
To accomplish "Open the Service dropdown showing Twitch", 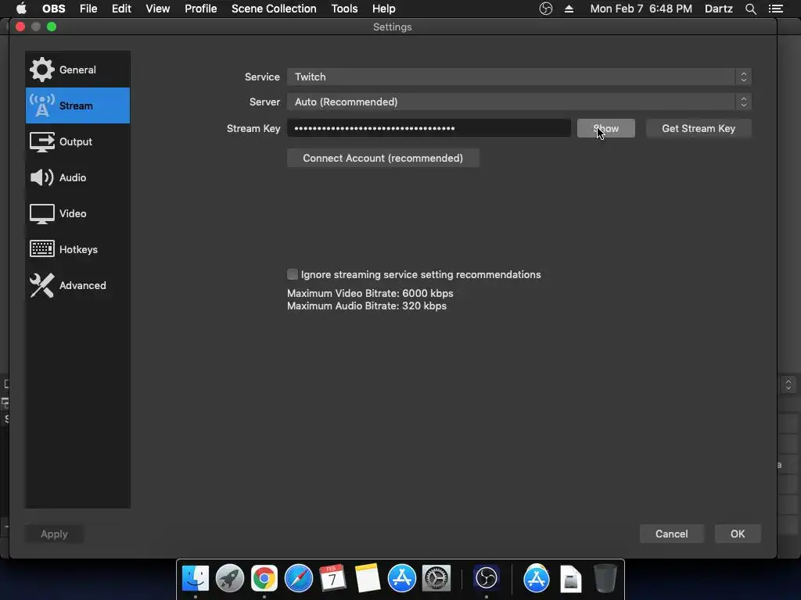I will (x=519, y=77).
